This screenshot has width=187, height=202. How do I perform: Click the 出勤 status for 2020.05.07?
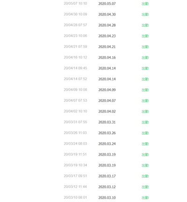pos(145,4)
